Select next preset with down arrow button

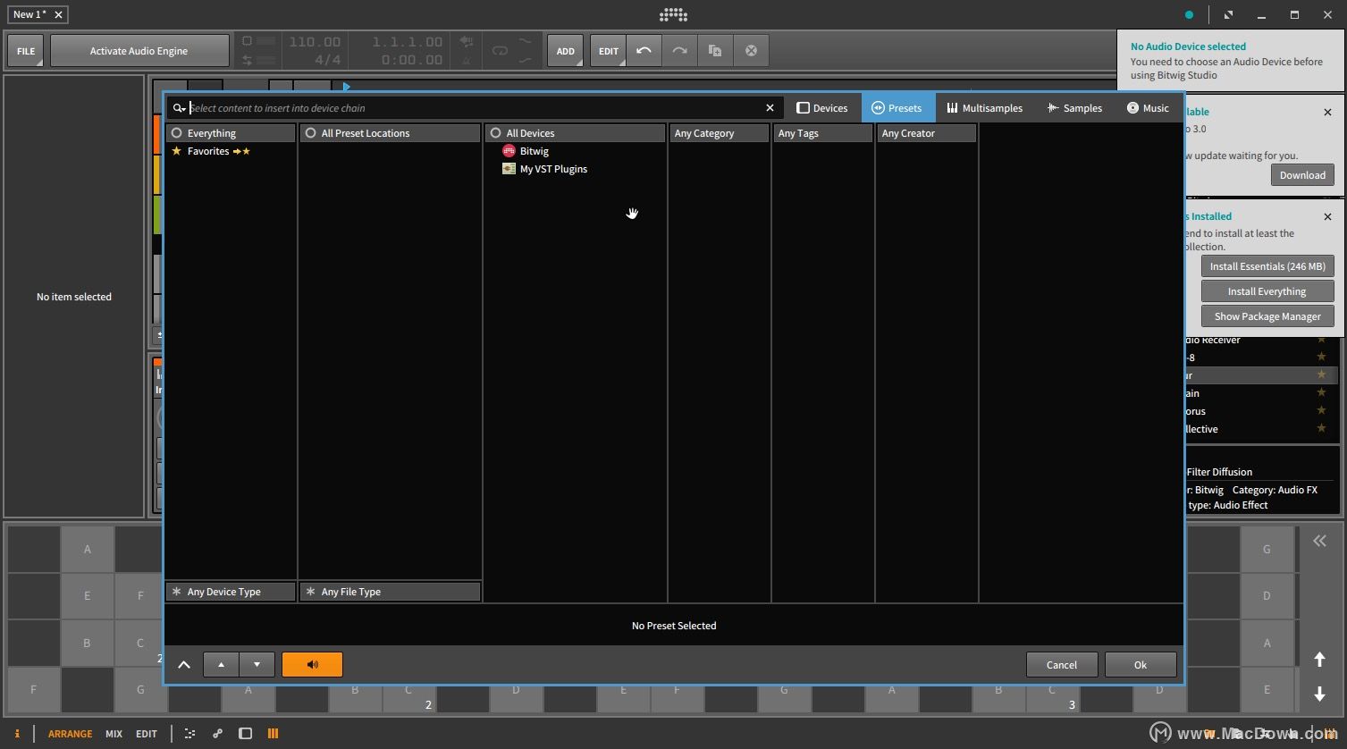(x=257, y=664)
